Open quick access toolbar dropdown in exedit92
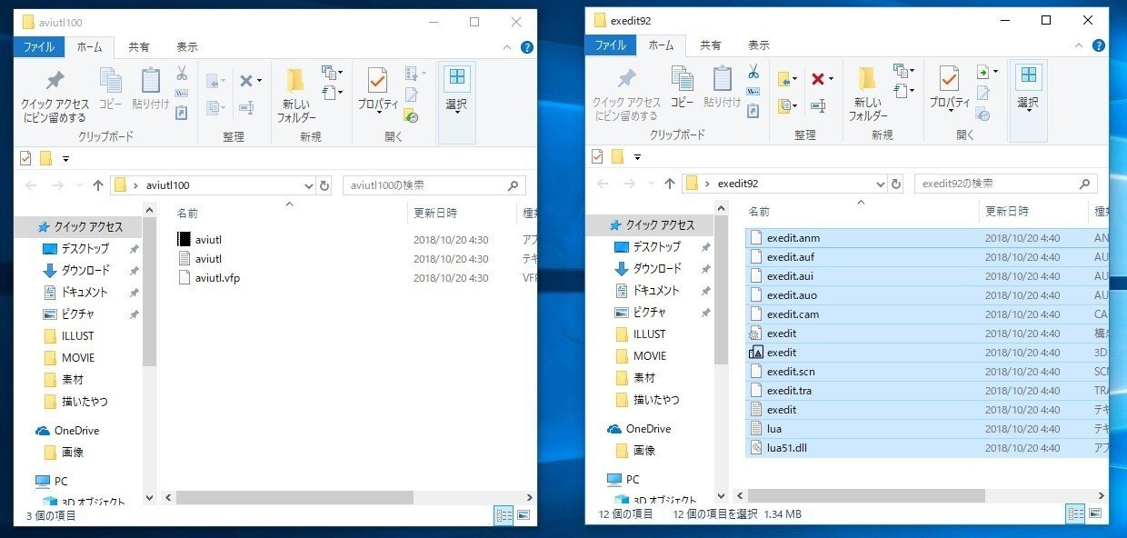Image resolution: width=1127 pixels, height=538 pixels. 637,157
